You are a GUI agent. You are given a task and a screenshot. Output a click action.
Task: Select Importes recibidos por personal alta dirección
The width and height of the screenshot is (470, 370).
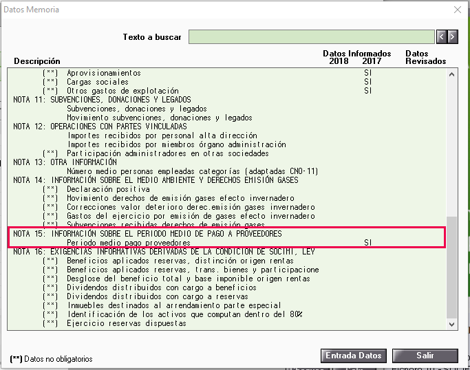click(x=227, y=135)
